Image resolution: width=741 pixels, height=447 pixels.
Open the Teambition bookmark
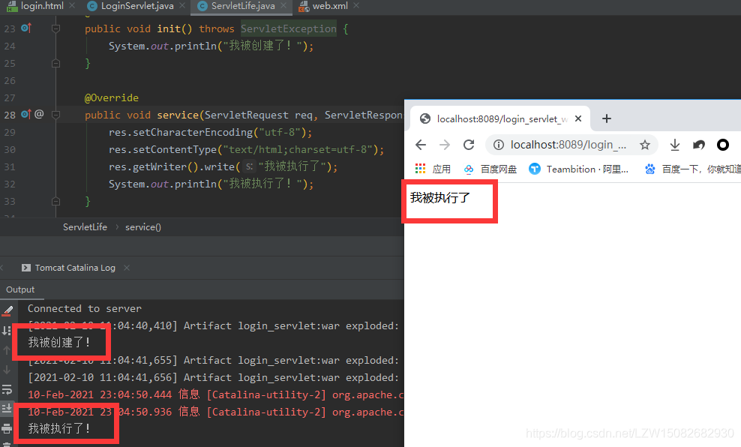[578, 169]
